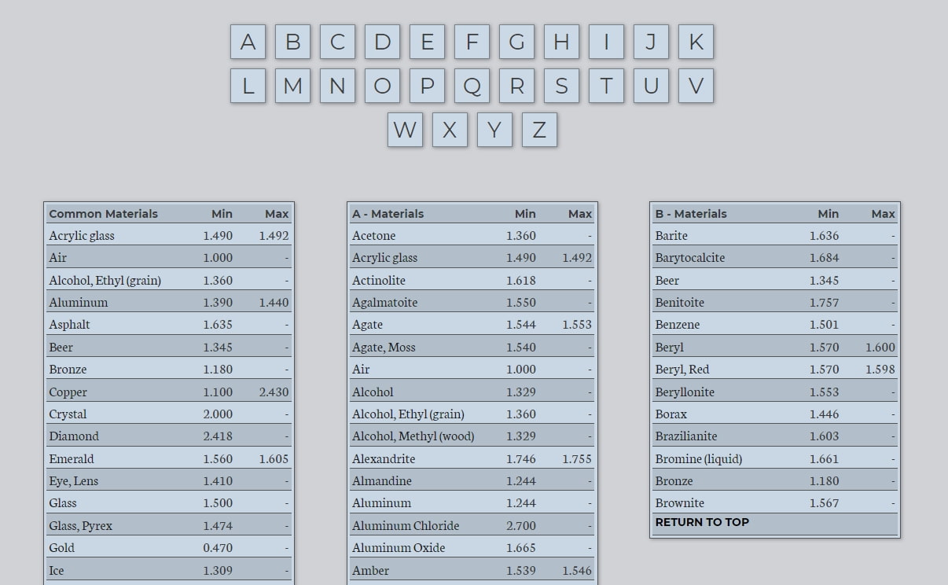Click the Common Materials table header
Image resolution: width=948 pixels, height=585 pixels.
169,213
